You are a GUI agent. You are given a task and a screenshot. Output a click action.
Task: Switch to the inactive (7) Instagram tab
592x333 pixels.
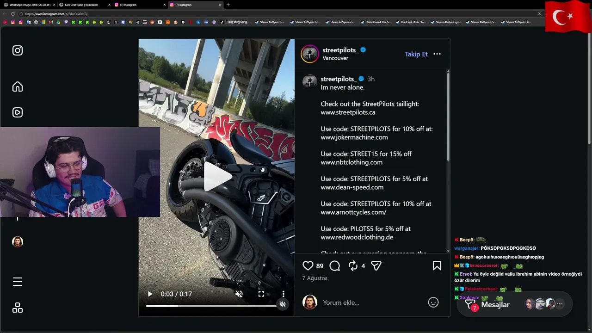point(140,5)
